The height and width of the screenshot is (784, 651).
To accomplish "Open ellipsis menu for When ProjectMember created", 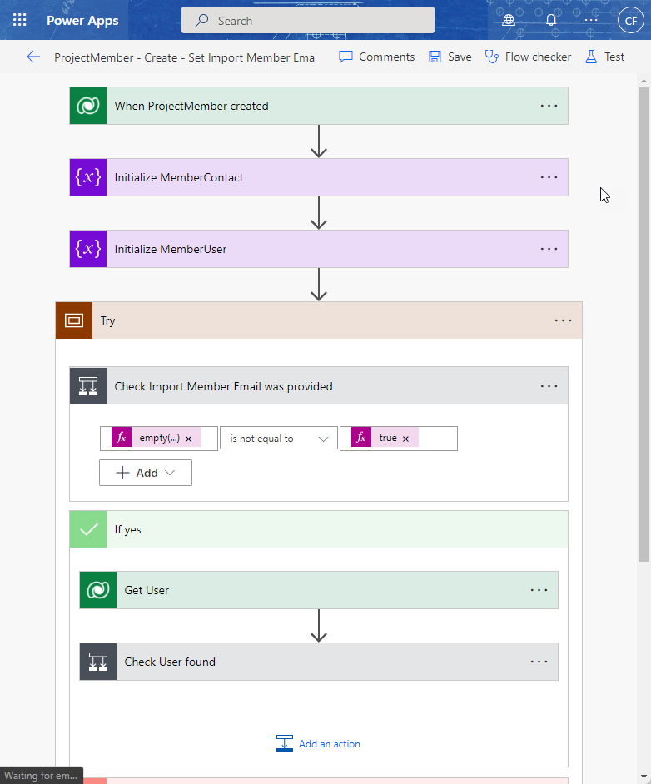I will (x=549, y=106).
